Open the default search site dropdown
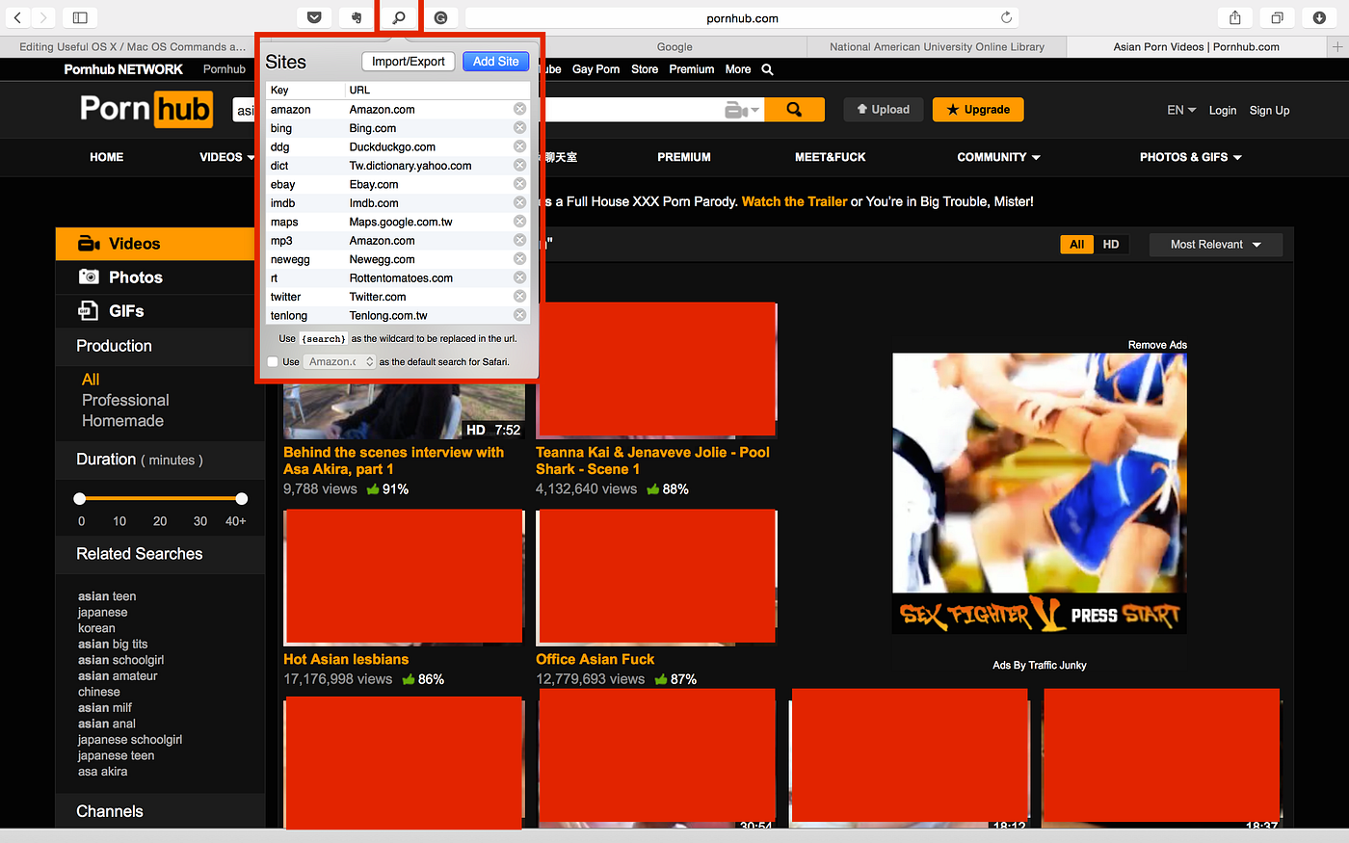 tap(340, 362)
